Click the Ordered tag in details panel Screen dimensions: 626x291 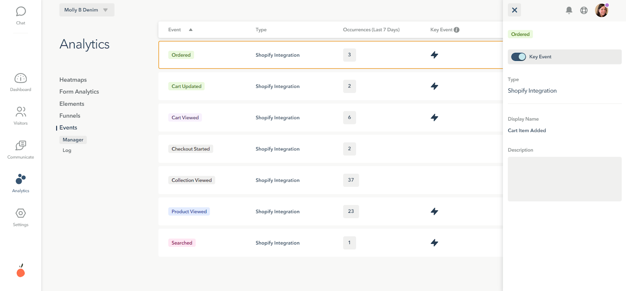click(x=520, y=34)
